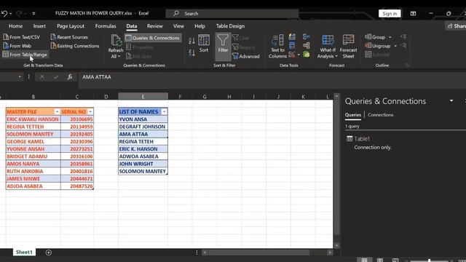Open the Name Box dropdown arrow
The height and width of the screenshot is (262, 466).
[20, 77]
